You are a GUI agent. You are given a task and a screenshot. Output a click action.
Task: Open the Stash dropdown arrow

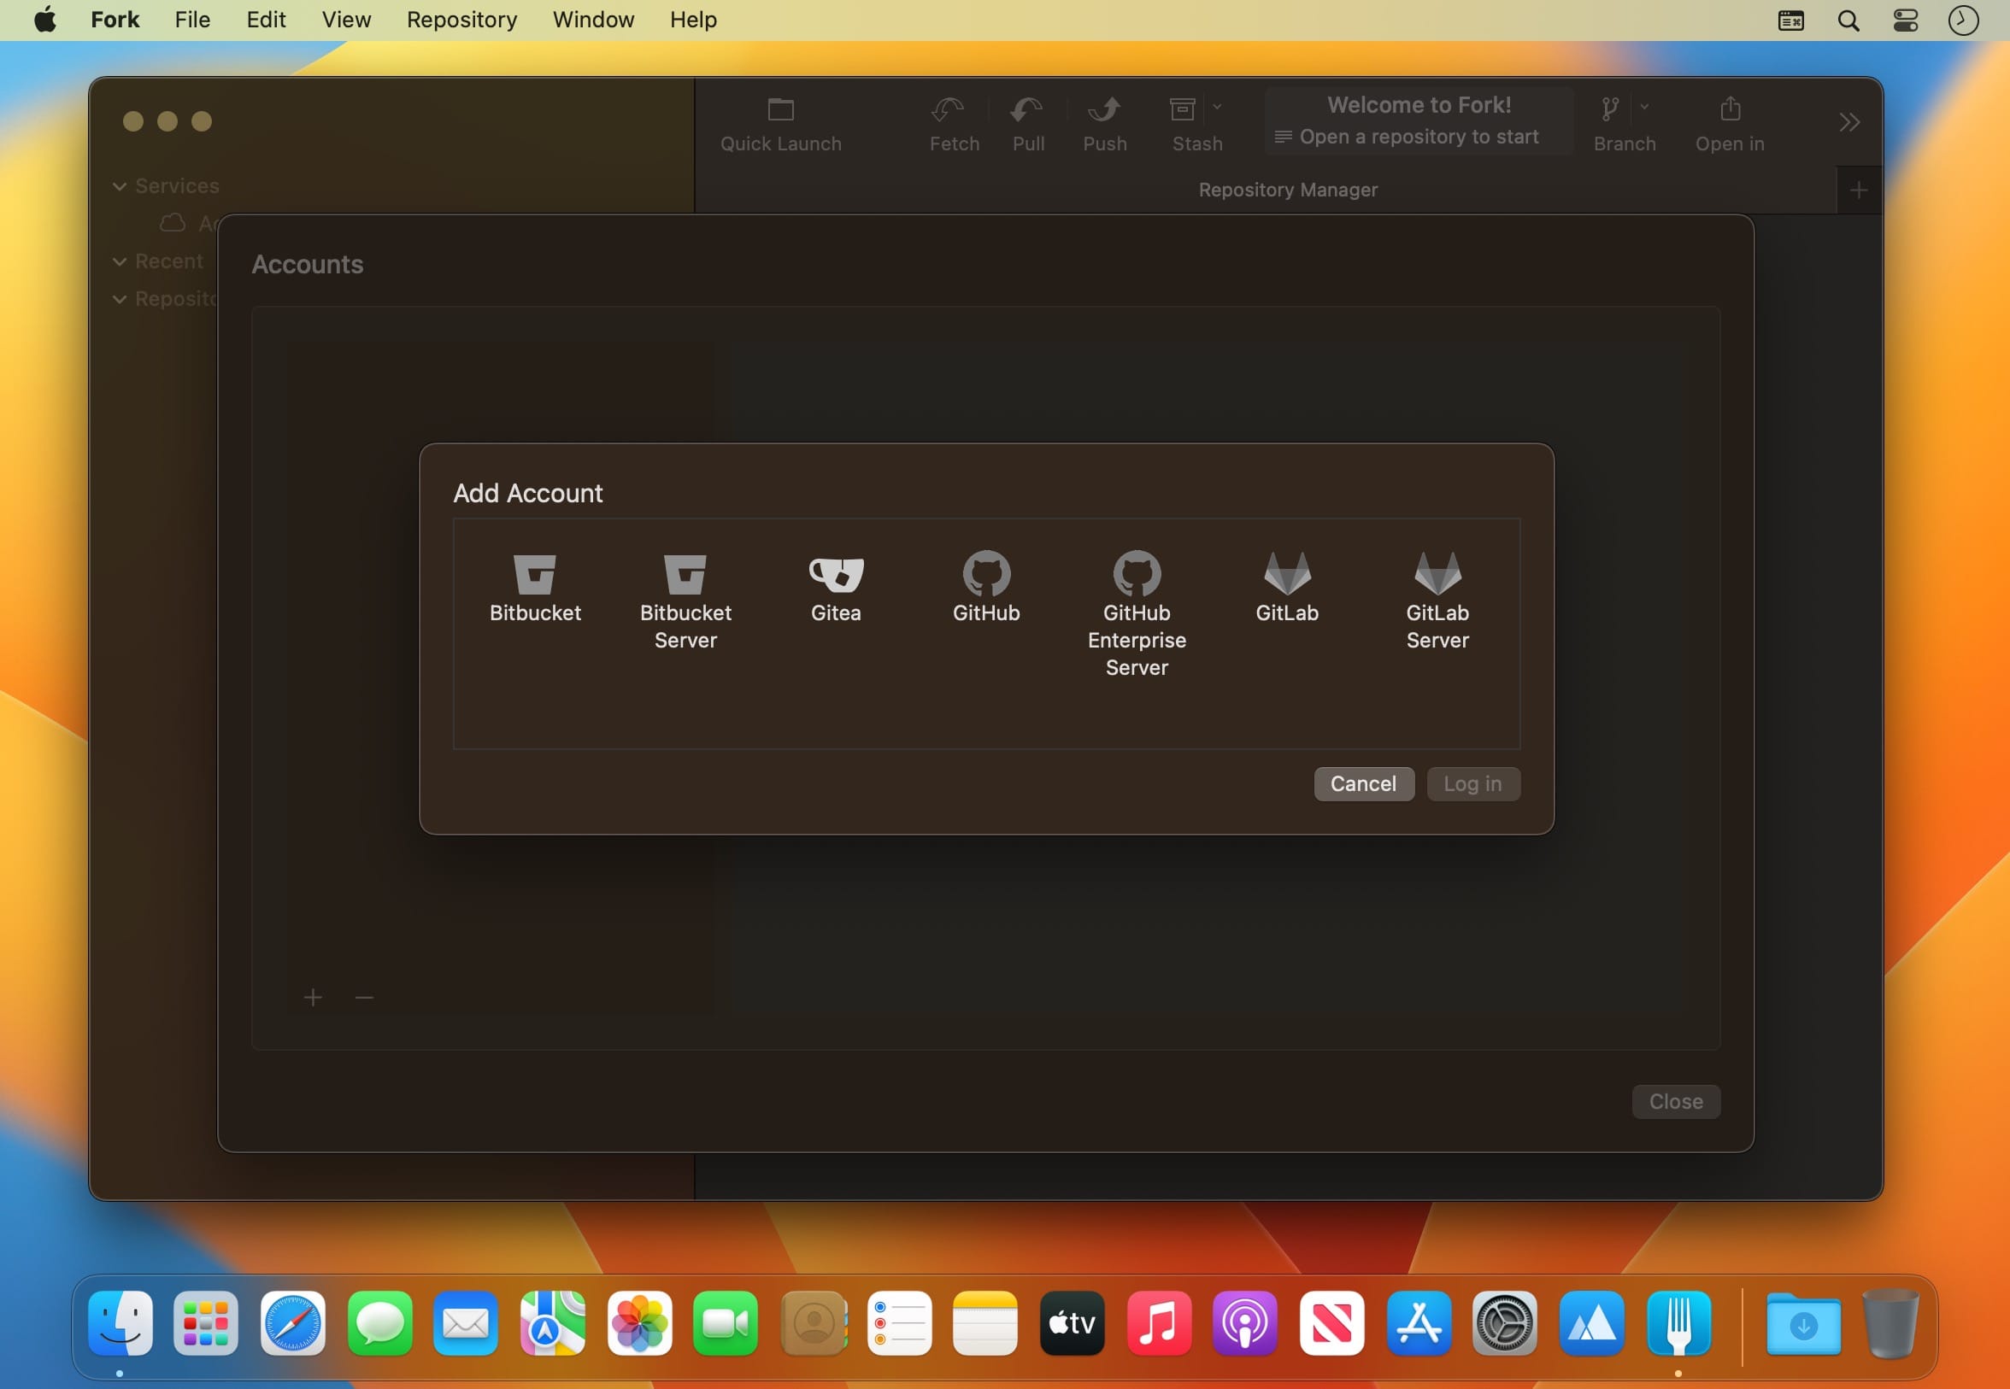click(x=1217, y=107)
